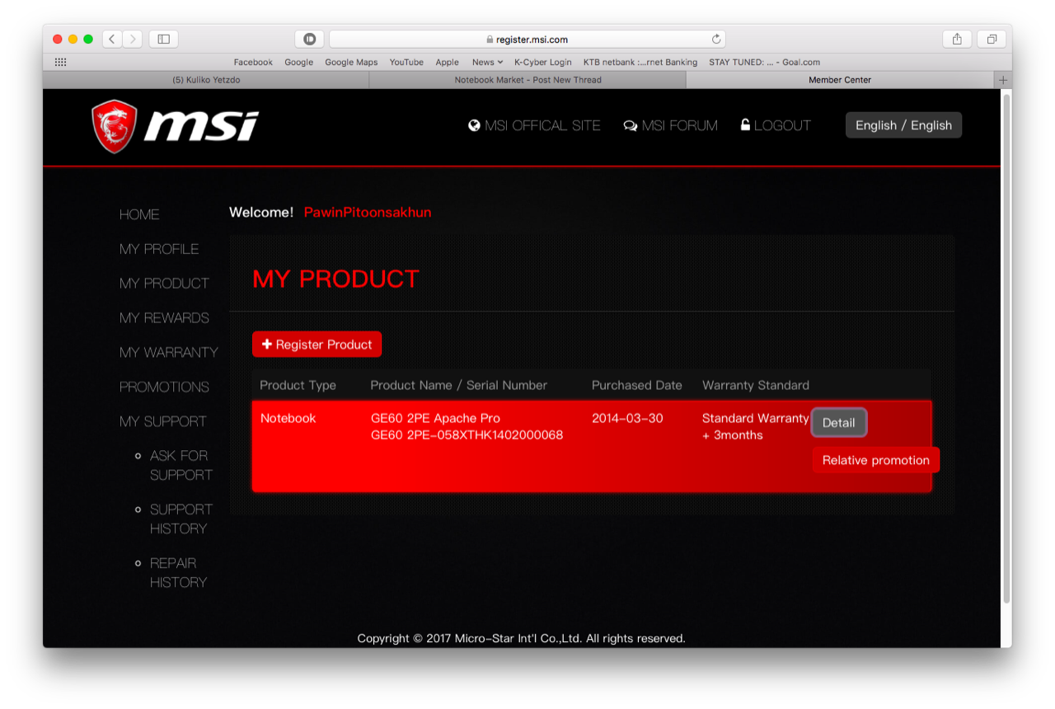This screenshot has height=709, width=1055.
Task: Open REPAIR HISTORY submenu item
Action: coord(178,572)
